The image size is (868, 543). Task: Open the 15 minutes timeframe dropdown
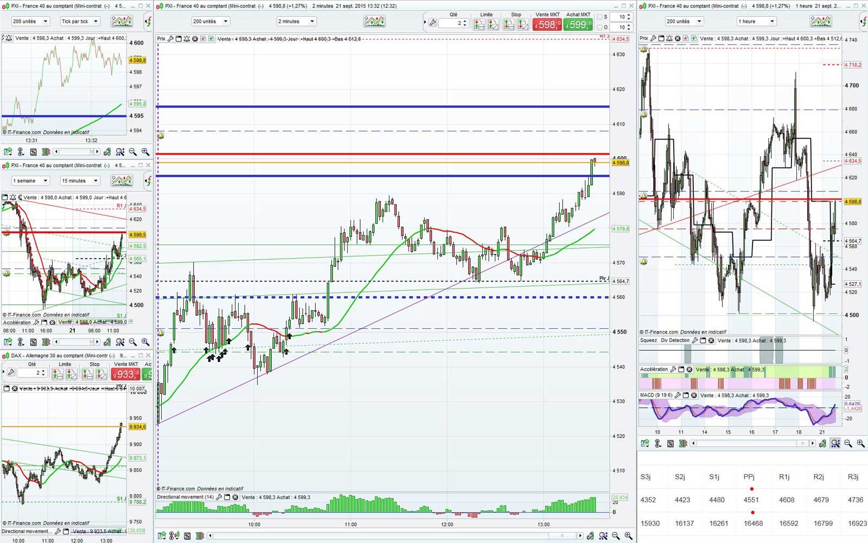click(x=80, y=181)
